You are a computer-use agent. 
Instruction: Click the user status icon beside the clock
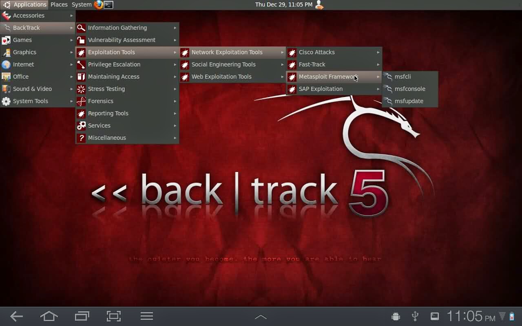click(319, 4)
